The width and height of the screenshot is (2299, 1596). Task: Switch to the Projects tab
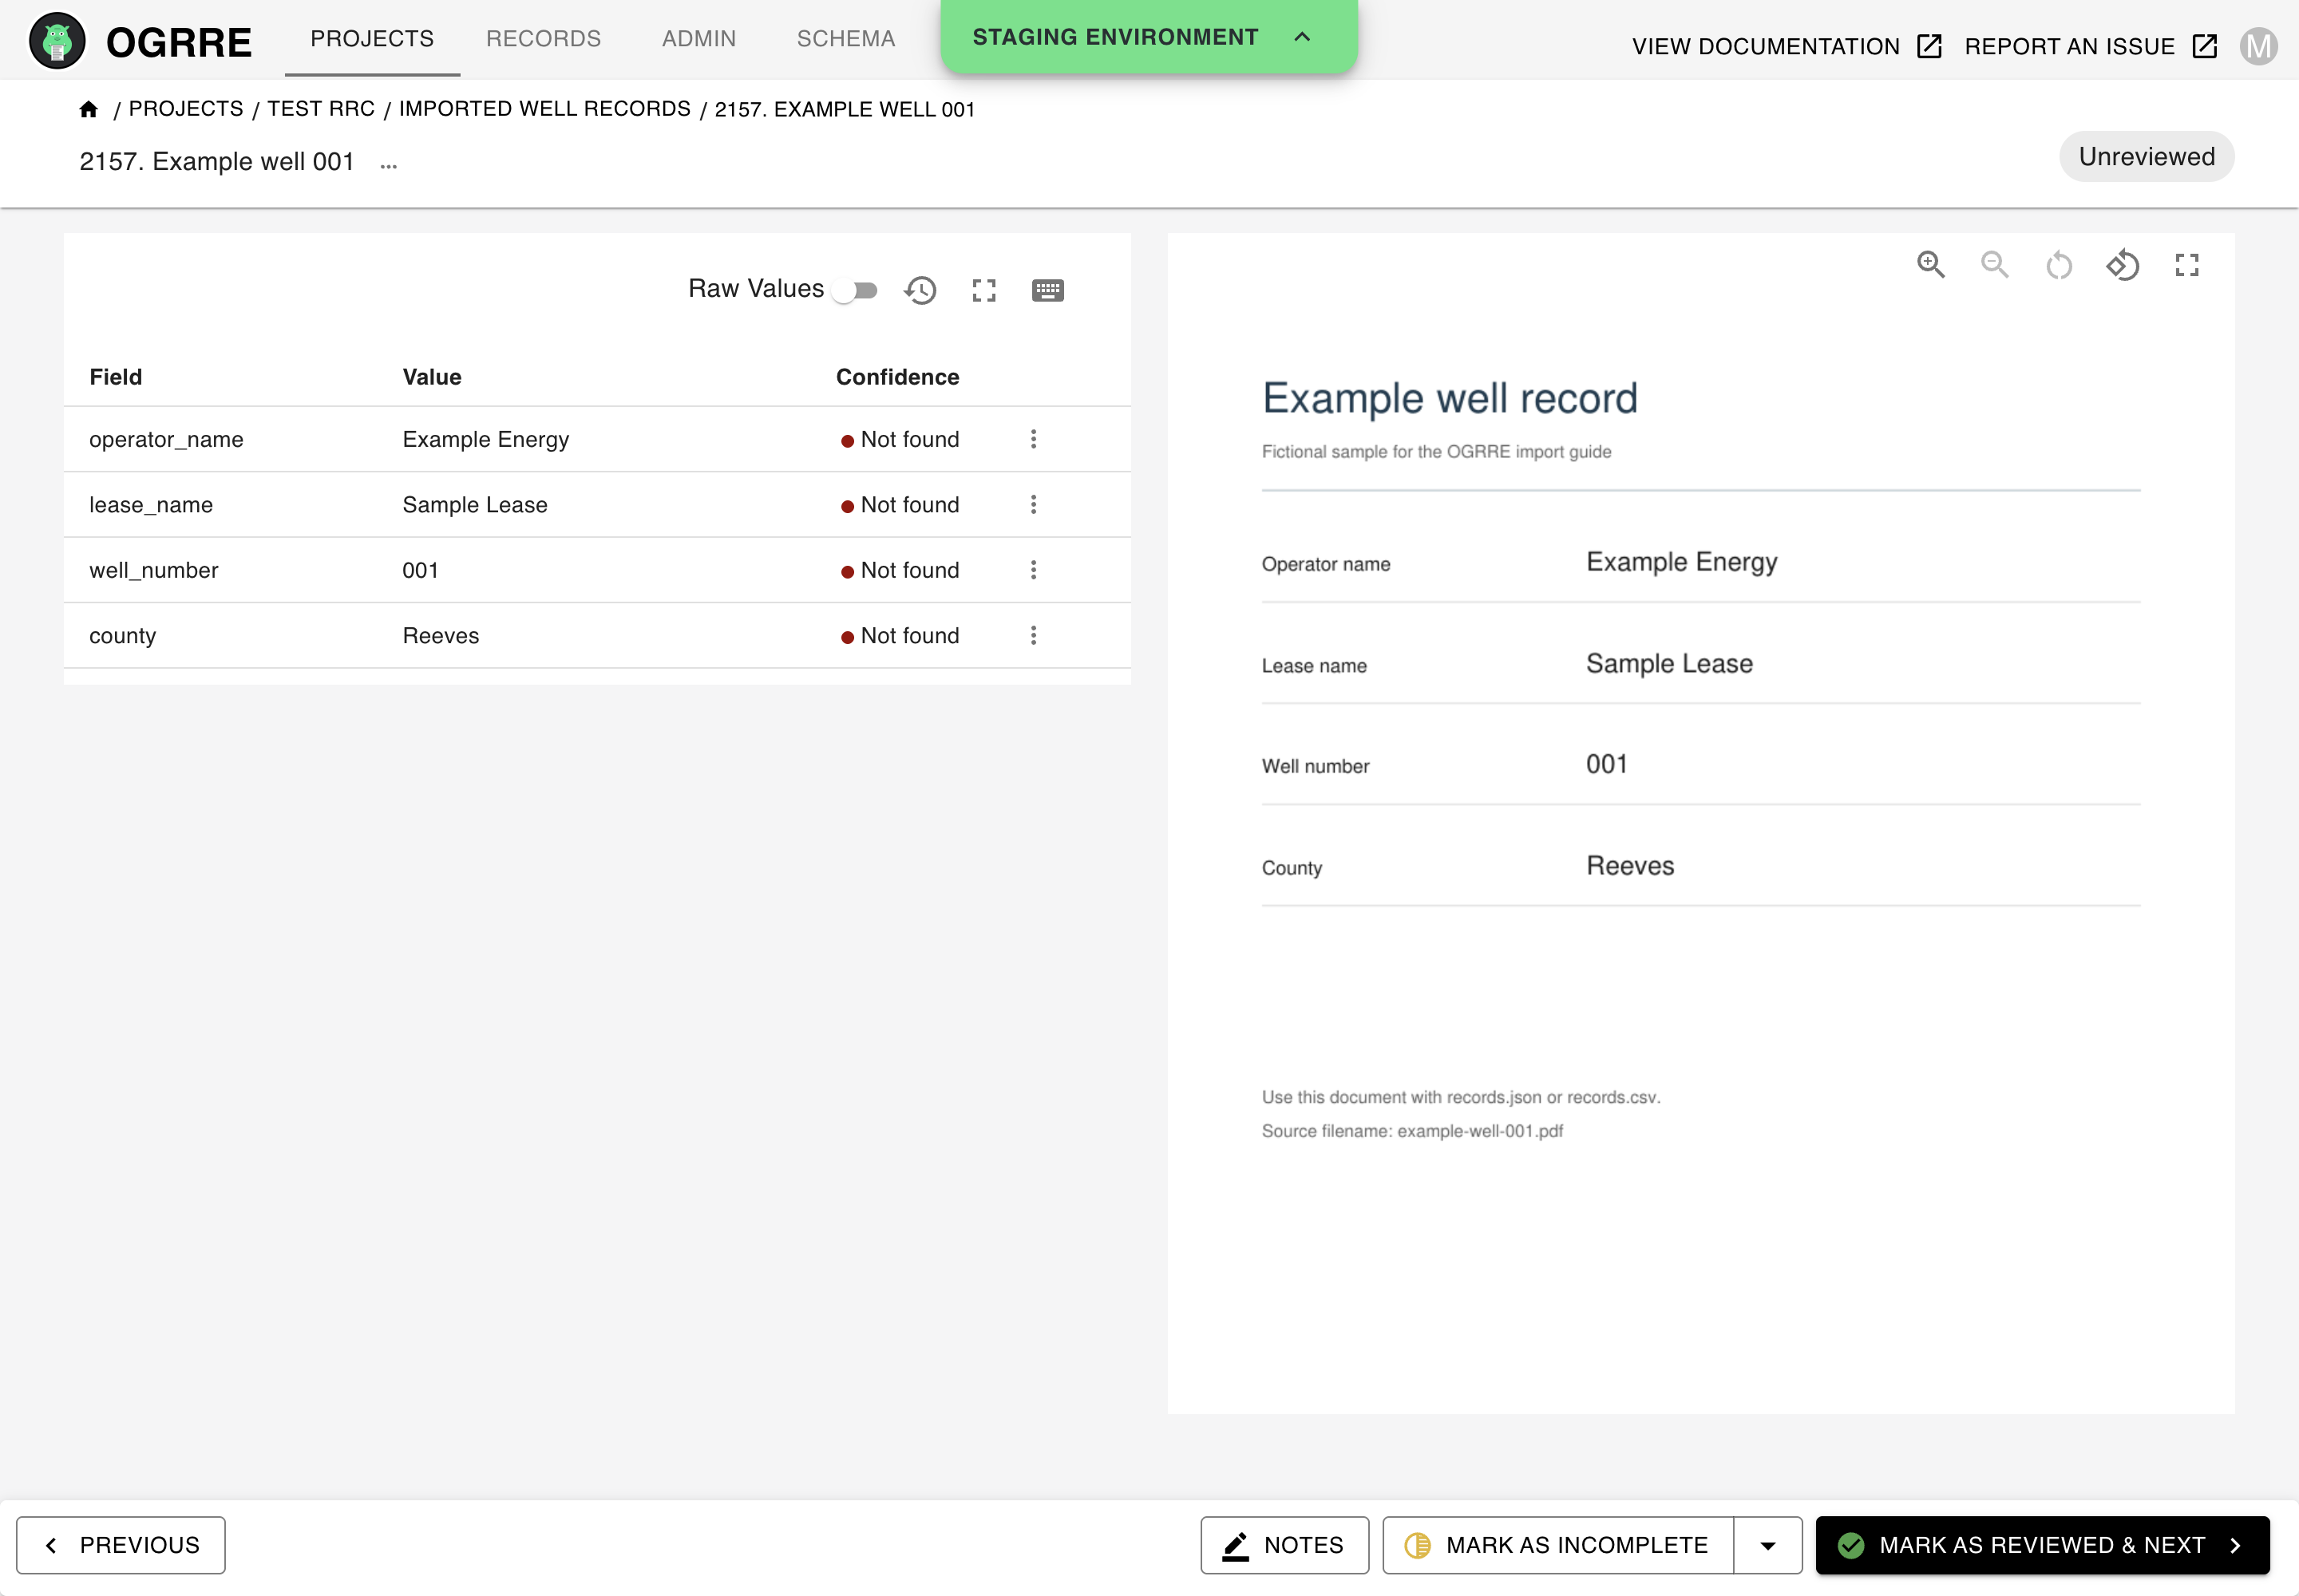372,39
